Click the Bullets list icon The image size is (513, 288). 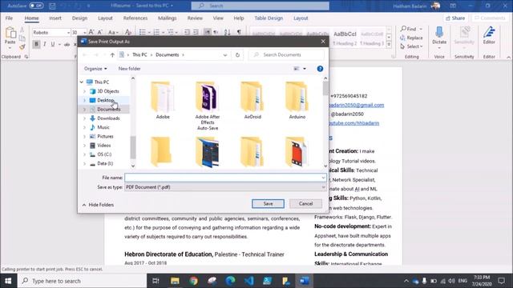click(143, 32)
